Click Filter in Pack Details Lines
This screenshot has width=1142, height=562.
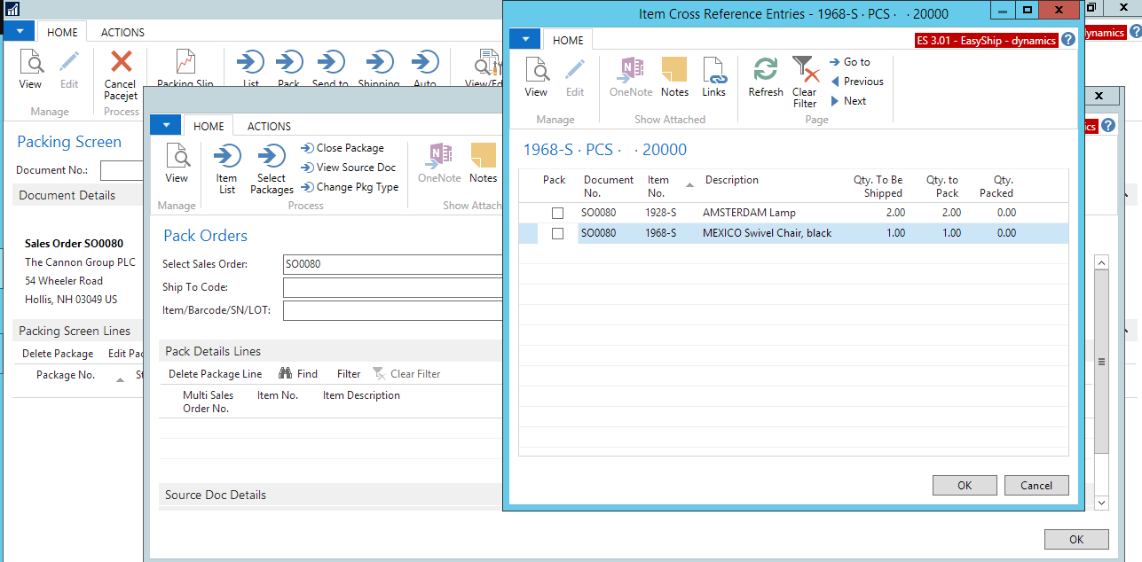[x=349, y=374]
